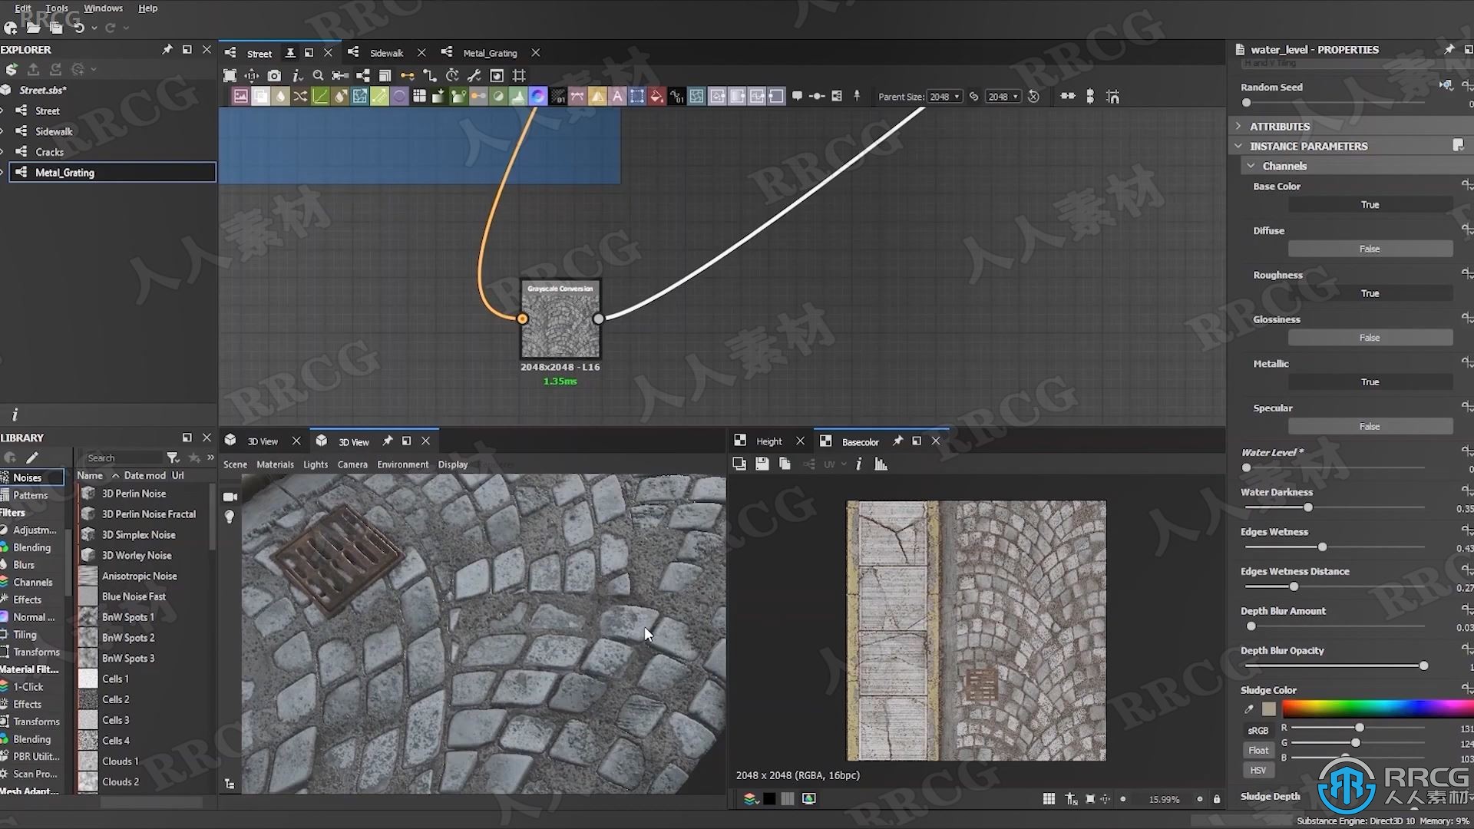Adjust the Water Level slider
The image size is (1474, 829).
coord(1246,467)
